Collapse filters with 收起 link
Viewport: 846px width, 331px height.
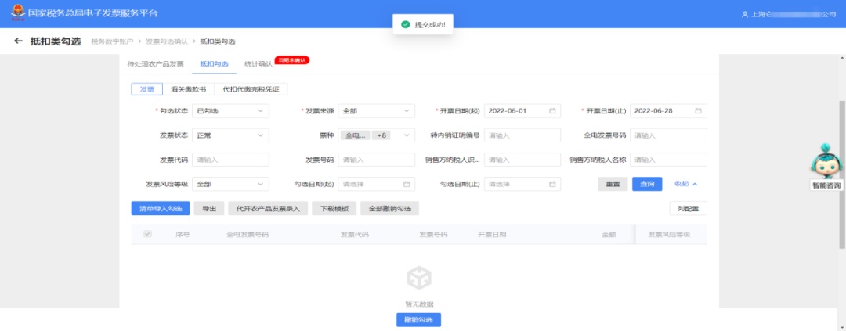click(x=685, y=184)
